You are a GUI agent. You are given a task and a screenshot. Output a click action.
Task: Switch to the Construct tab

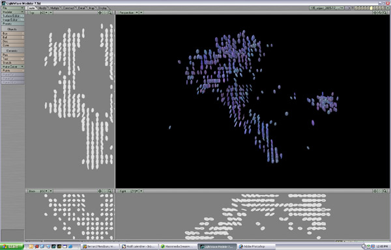coord(68,8)
